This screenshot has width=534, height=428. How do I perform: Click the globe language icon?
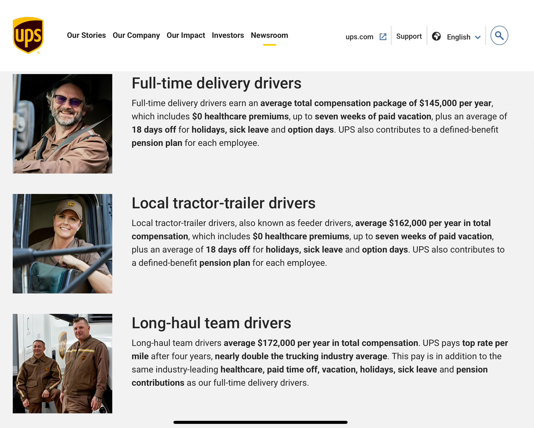click(436, 36)
